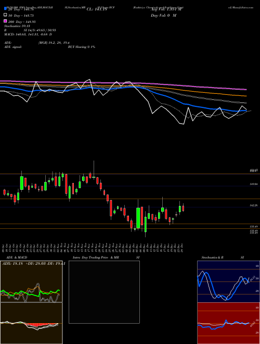The height and width of the screenshot is (344, 260).
Task: Click the blue 20 Day EMA swatch
Action: click(x=5, y=8)
